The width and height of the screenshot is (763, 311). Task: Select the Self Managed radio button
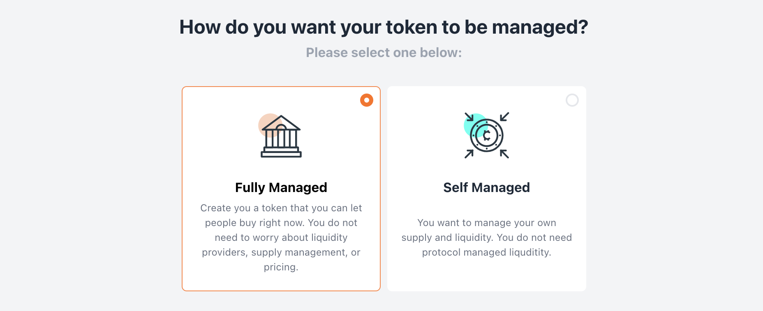572,100
